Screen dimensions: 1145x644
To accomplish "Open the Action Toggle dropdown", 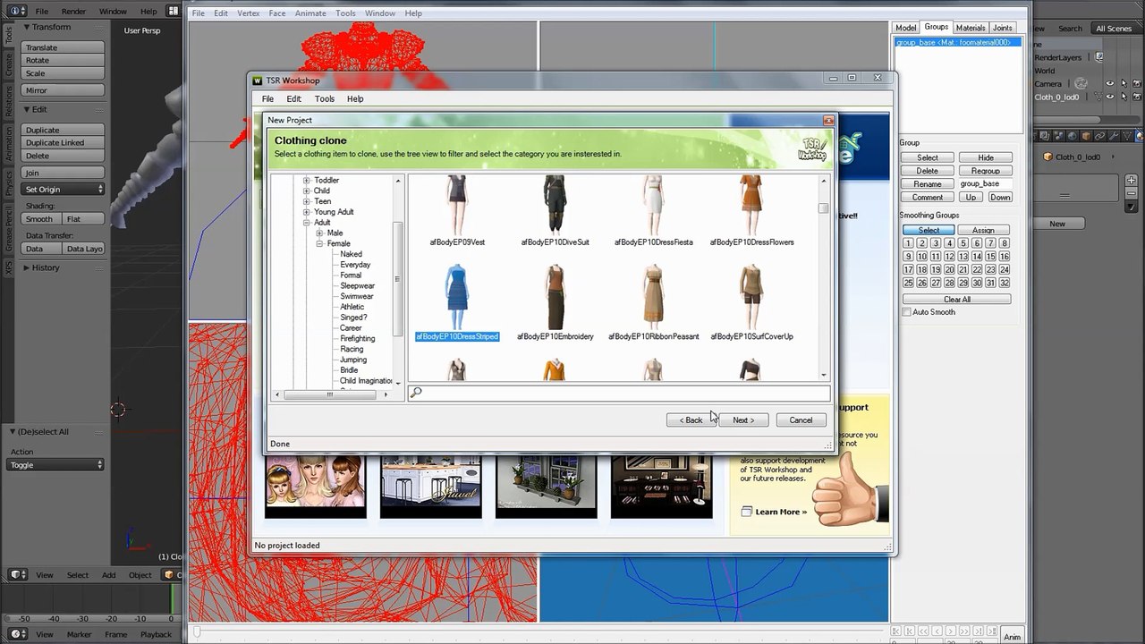I will [x=56, y=465].
